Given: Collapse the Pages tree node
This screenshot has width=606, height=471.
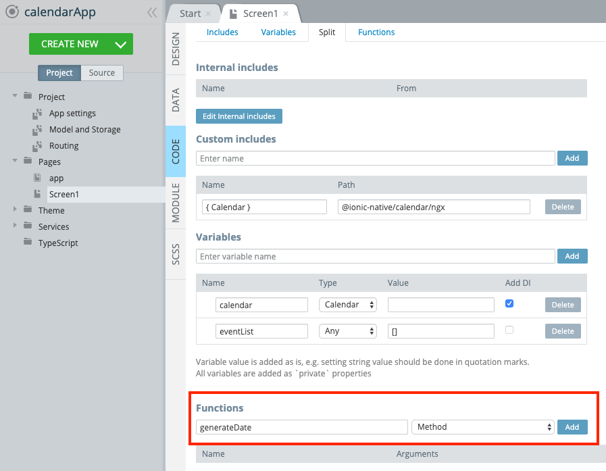Looking at the screenshot, I should click(15, 160).
